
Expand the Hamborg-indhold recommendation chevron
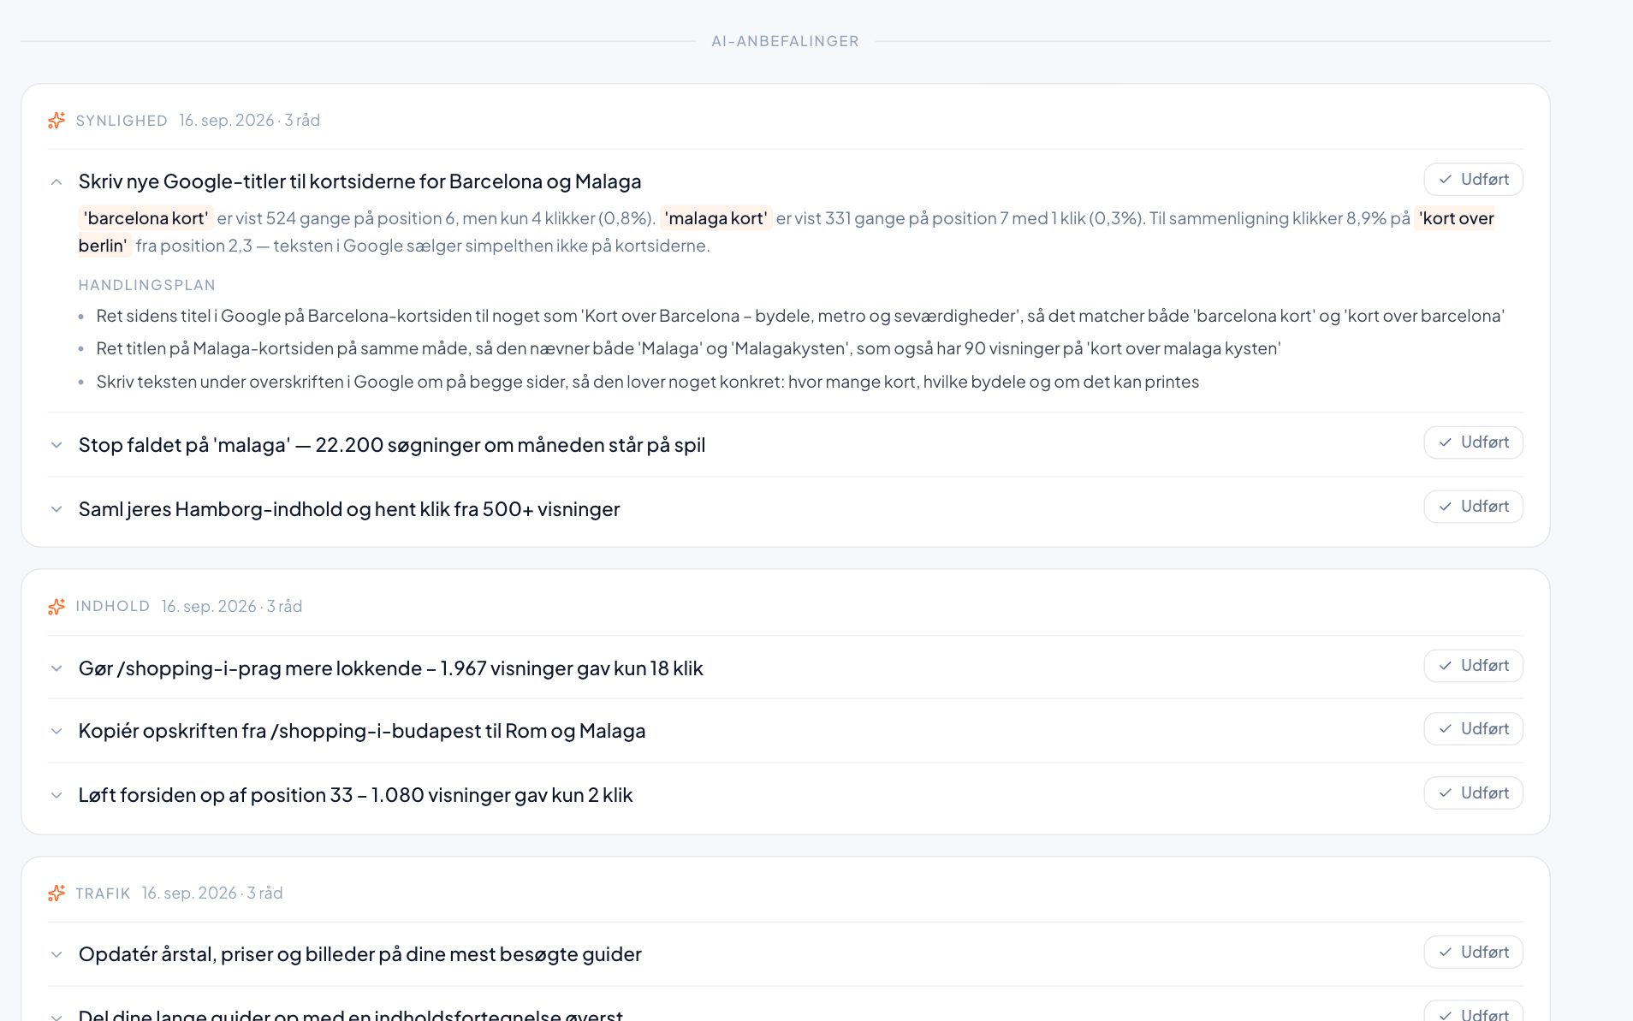56,509
